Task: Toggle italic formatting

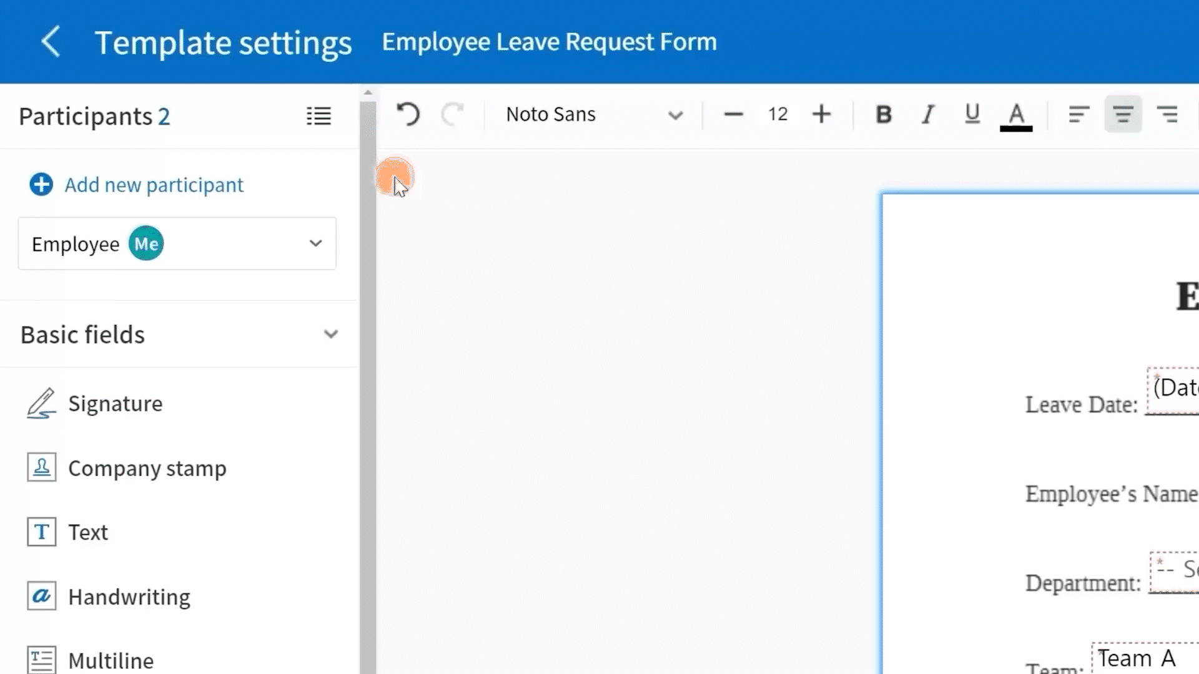Action: point(929,114)
